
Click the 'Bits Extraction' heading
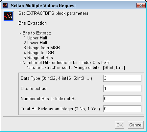coord(33,23)
